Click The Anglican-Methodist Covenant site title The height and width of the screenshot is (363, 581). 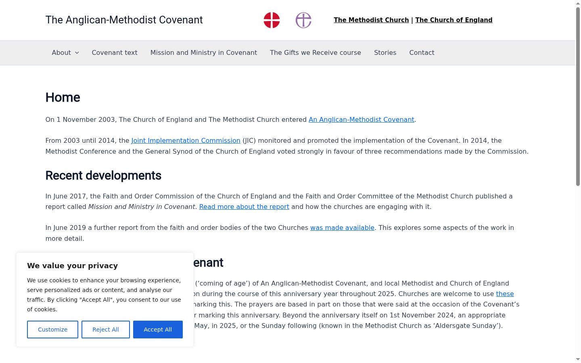tap(124, 20)
